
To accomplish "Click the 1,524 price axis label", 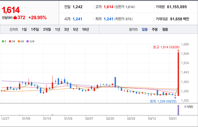I will point(185,63).
